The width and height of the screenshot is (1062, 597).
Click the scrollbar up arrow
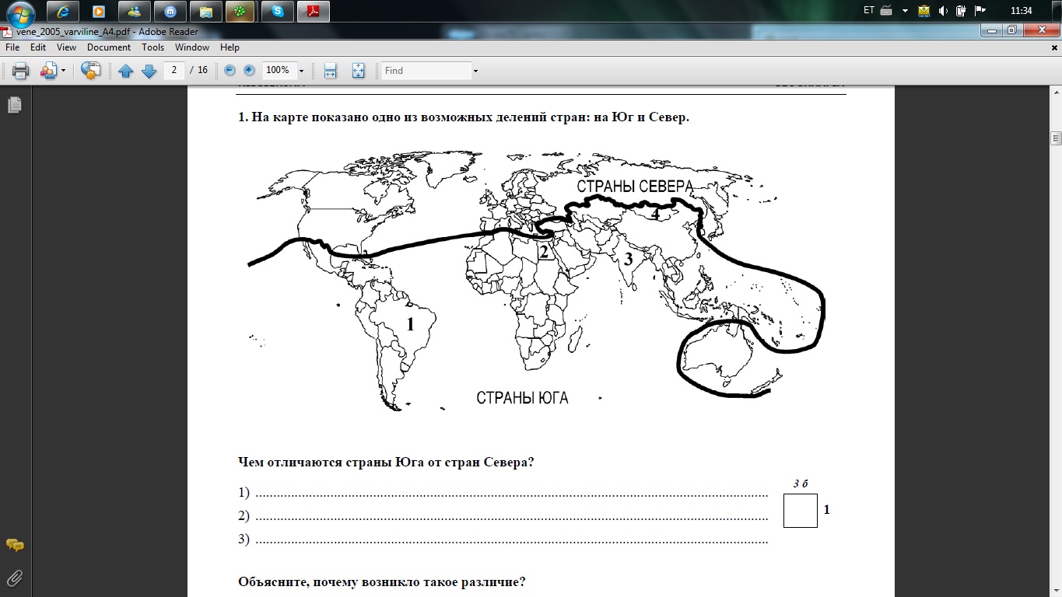click(x=1056, y=93)
